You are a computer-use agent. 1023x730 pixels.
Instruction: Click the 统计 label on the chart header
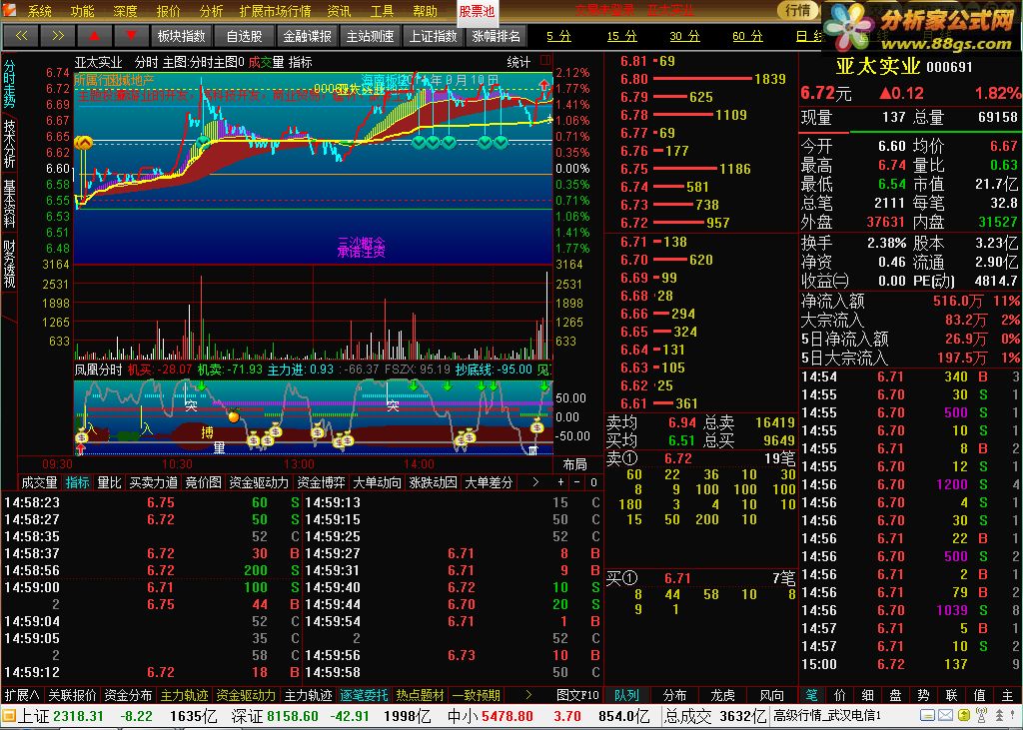tap(518, 62)
